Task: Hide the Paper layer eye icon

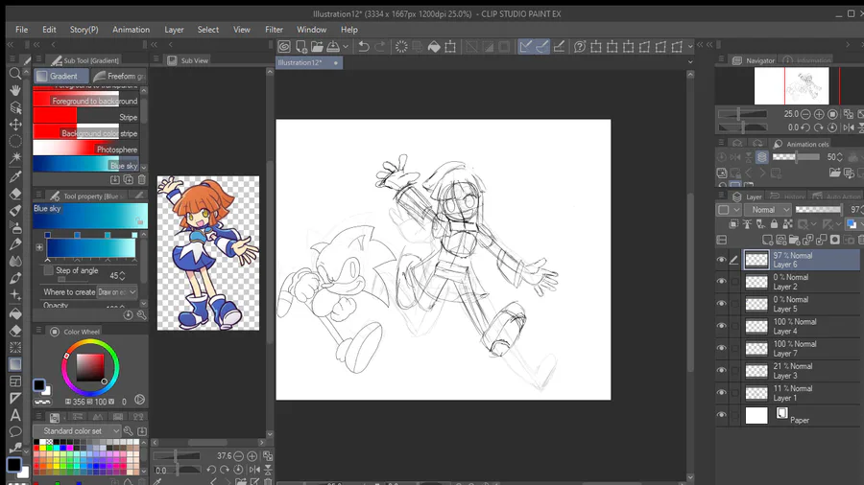Action: [721, 415]
